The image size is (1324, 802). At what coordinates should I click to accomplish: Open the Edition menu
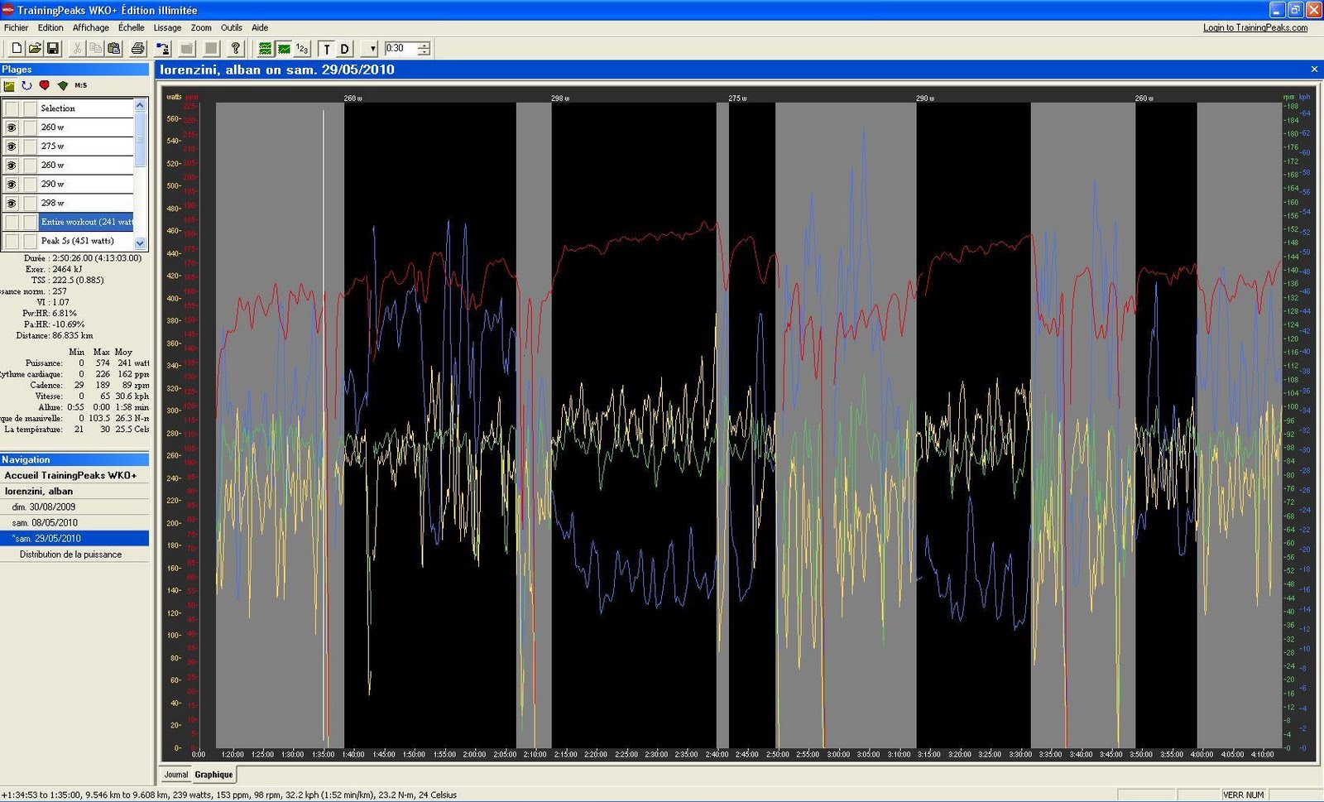point(50,27)
